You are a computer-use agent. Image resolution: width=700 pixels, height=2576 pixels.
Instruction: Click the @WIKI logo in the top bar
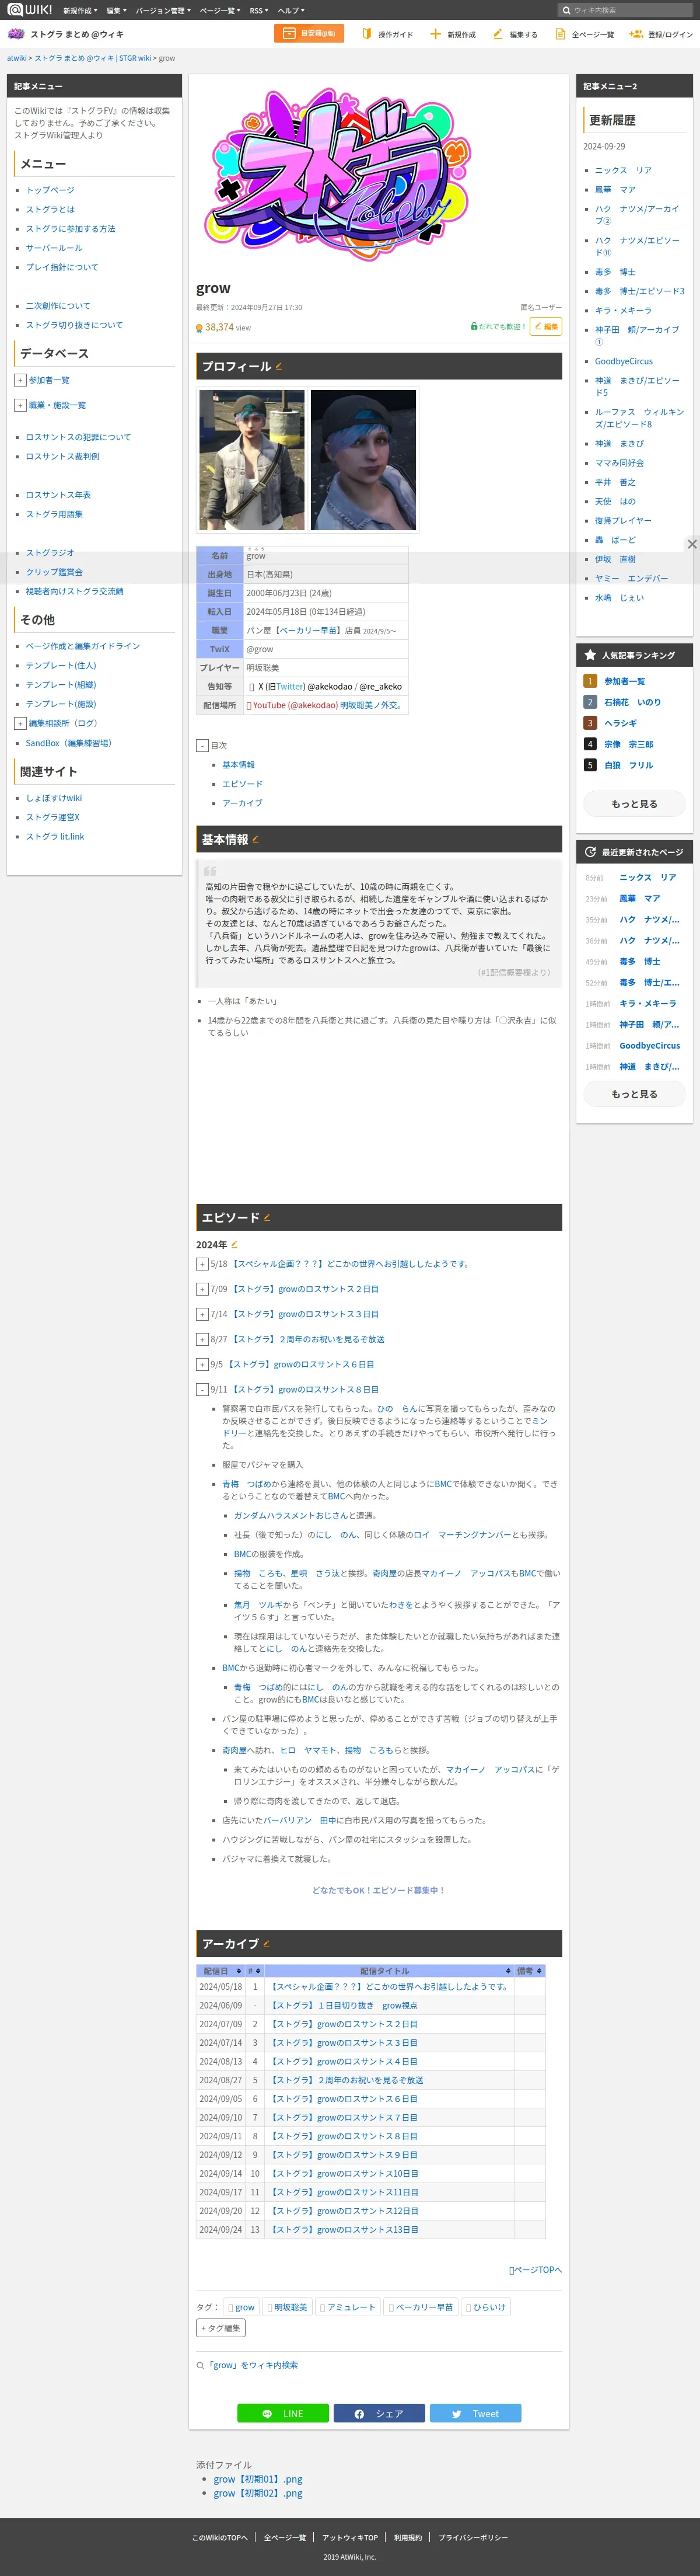(x=30, y=10)
